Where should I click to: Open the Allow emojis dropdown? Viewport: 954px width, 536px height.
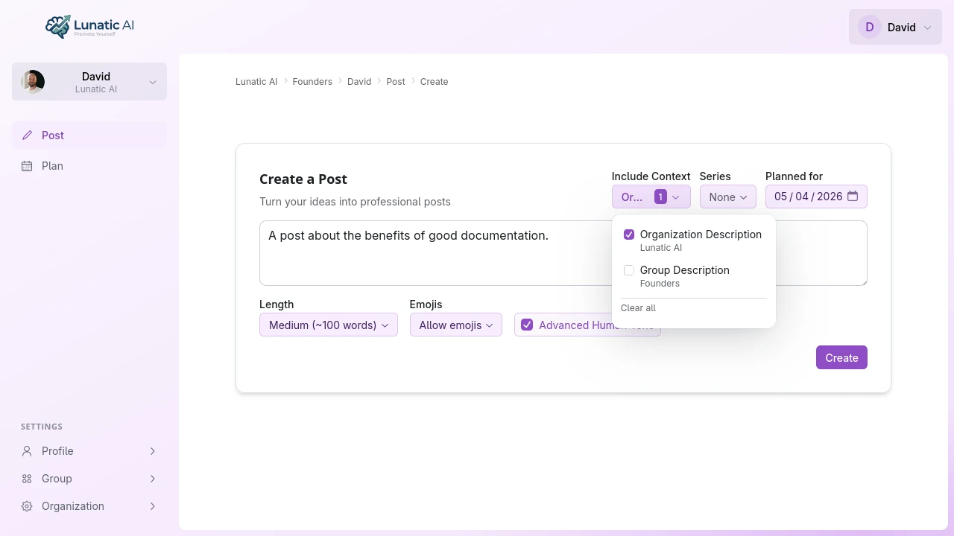[456, 325]
